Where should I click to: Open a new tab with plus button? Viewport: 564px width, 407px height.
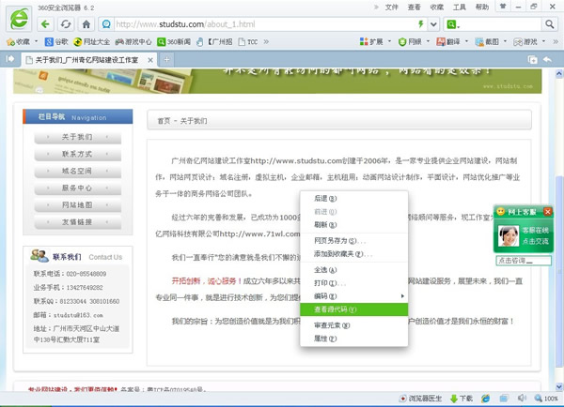point(168,59)
